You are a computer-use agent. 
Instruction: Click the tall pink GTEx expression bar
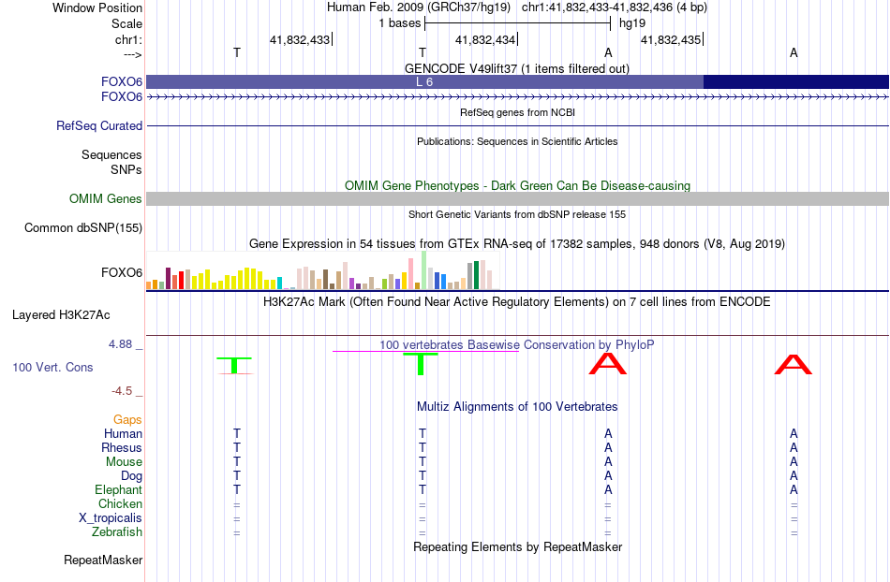(x=410, y=274)
